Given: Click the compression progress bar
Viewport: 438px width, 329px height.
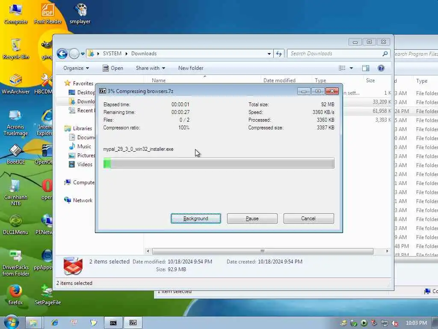Looking at the screenshot, I should (x=219, y=163).
